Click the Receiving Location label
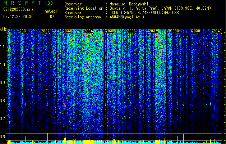This screenshot has height=144, width=226. coord(84,8)
